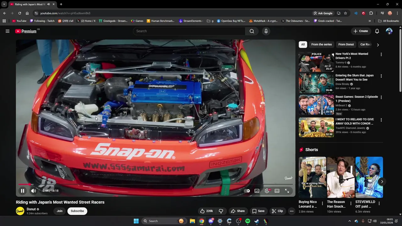This screenshot has width=402, height=226.
Task: Dislike this video
Action: click(221, 211)
